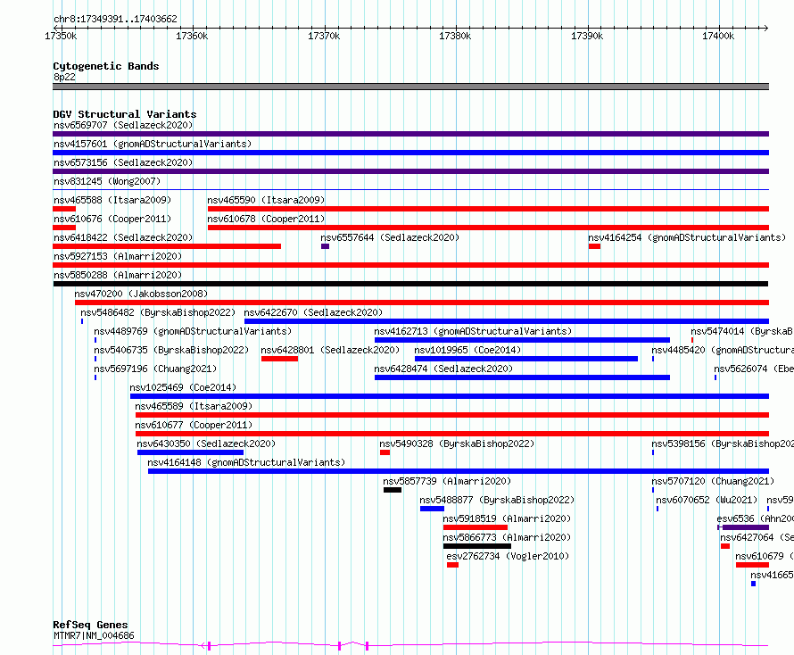Open nsv470200 (Jakobsson2008) label
The width and height of the screenshot is (794, 655).
pos(141,294)
